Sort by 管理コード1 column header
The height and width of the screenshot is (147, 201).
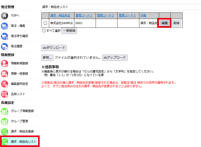tap(84, 16)
